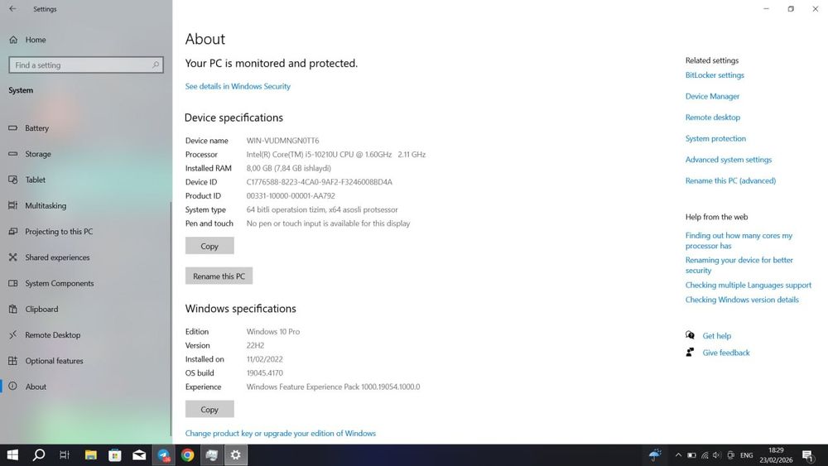
Task: Select the Edition value Windows 10 Pro
Action: 273,332
